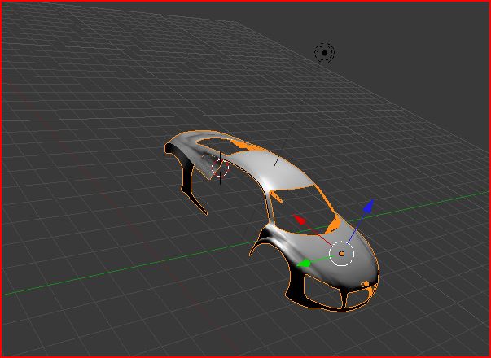This screenshot has height=358, width=491.
Task: Select the lamp object above the car
Action: [x=324, y=53]
